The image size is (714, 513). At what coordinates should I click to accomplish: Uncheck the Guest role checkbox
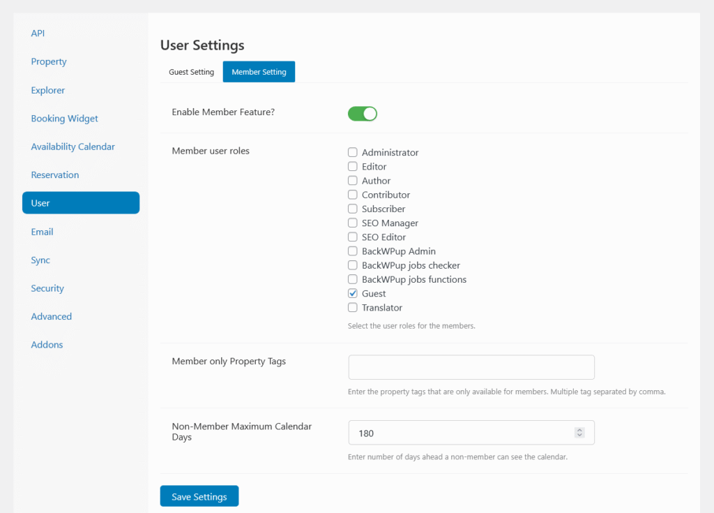[353, 293]
